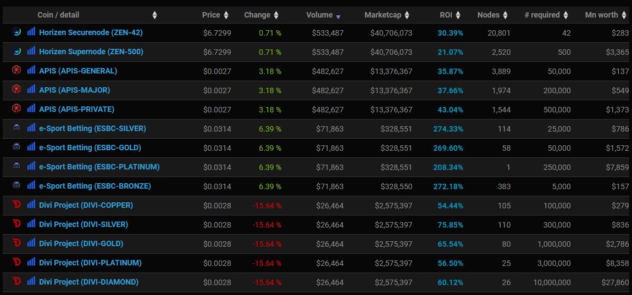Screen dimensions: 632x295
Task: Open the APIS (APIS-MAJOR) link
Action: click(x=74, y=90)
